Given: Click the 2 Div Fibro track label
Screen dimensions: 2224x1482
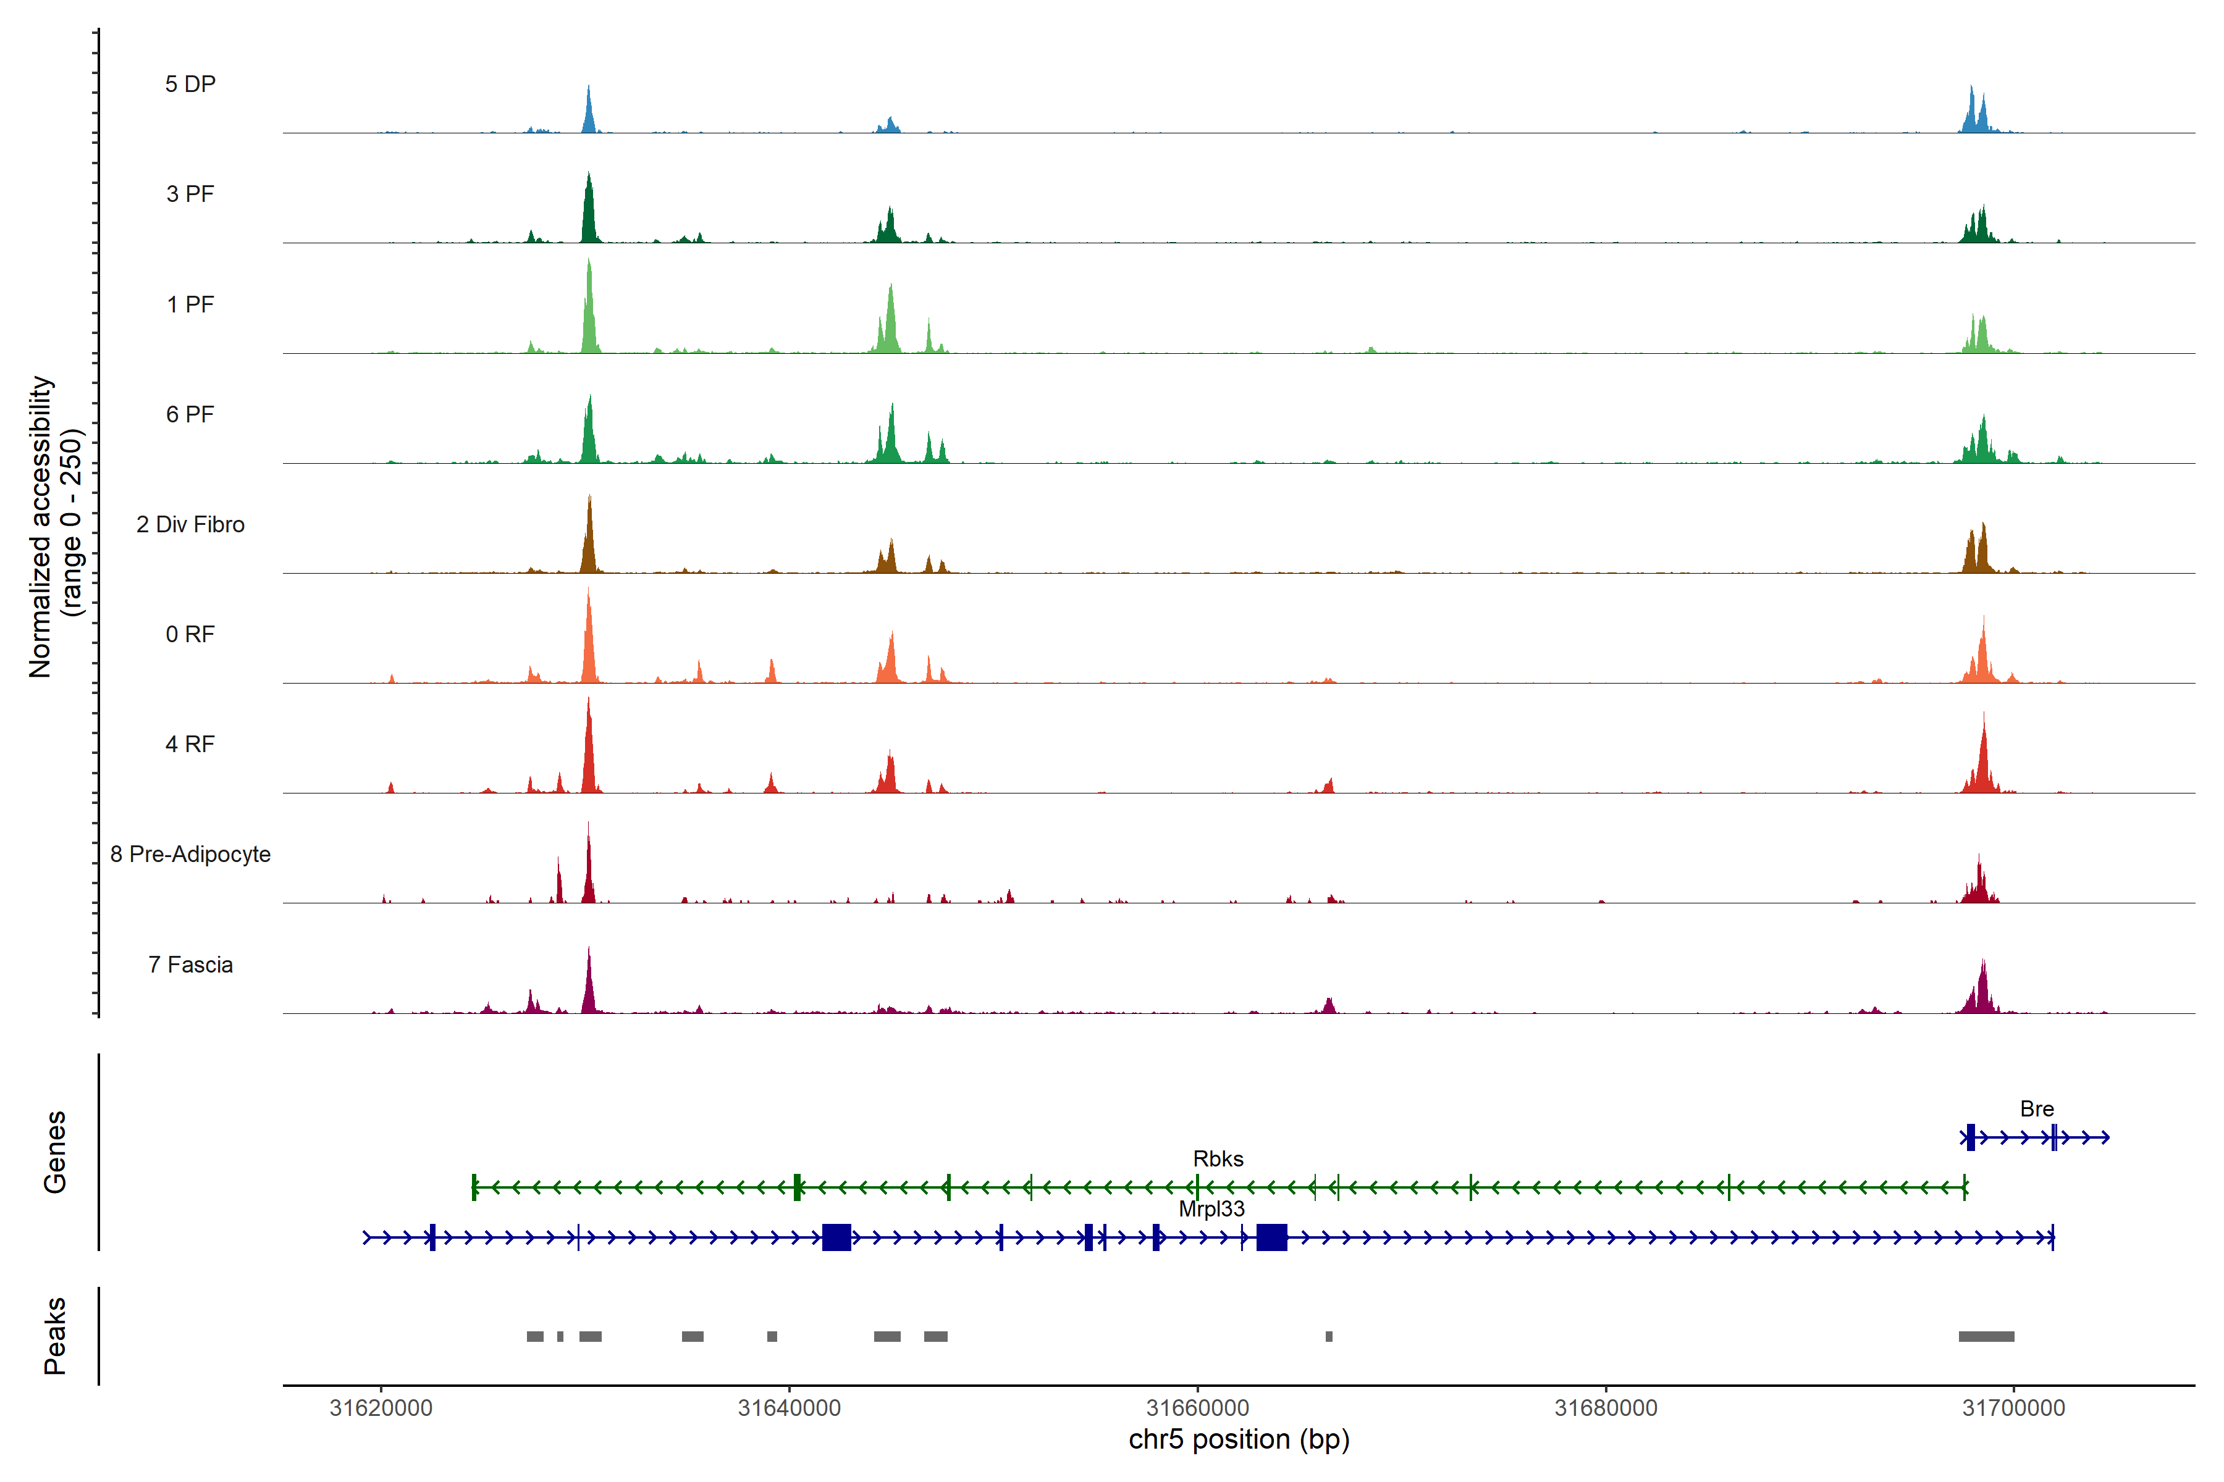Looking at the screenshot, I should click(x=190, y=524).
